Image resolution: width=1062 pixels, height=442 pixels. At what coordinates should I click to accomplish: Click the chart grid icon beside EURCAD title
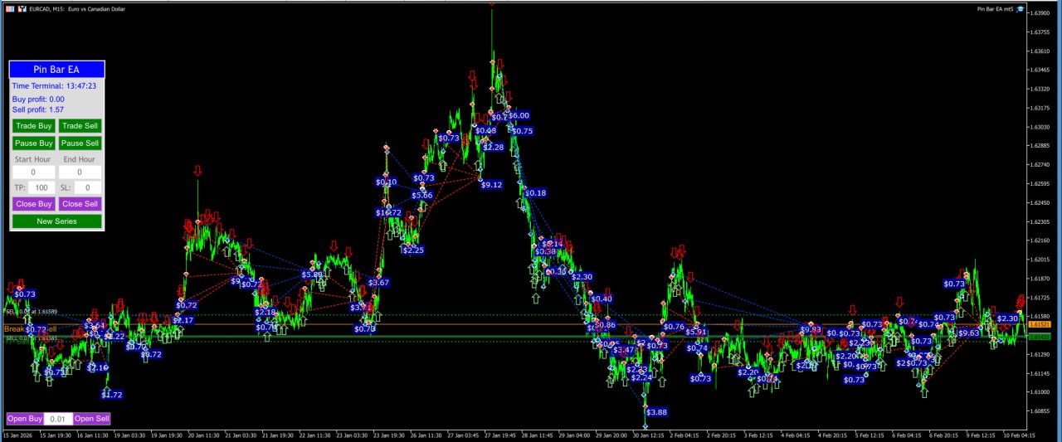tap(9, 8)
